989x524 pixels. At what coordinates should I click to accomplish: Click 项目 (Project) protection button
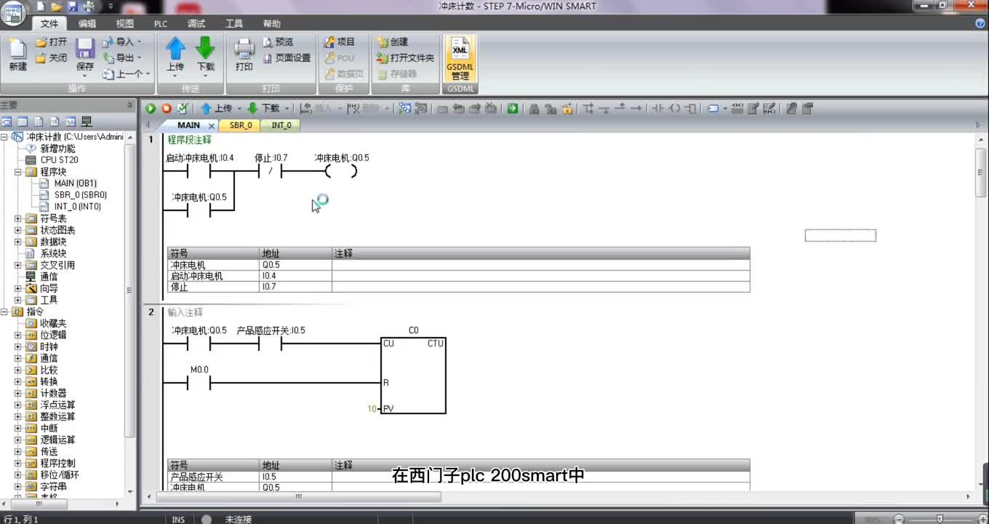(340, 42)
